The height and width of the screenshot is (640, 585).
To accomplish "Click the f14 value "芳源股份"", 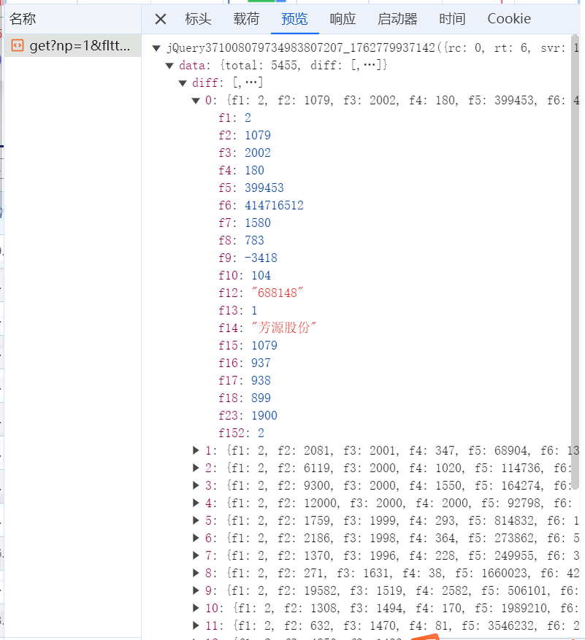I will pos(283,328).
